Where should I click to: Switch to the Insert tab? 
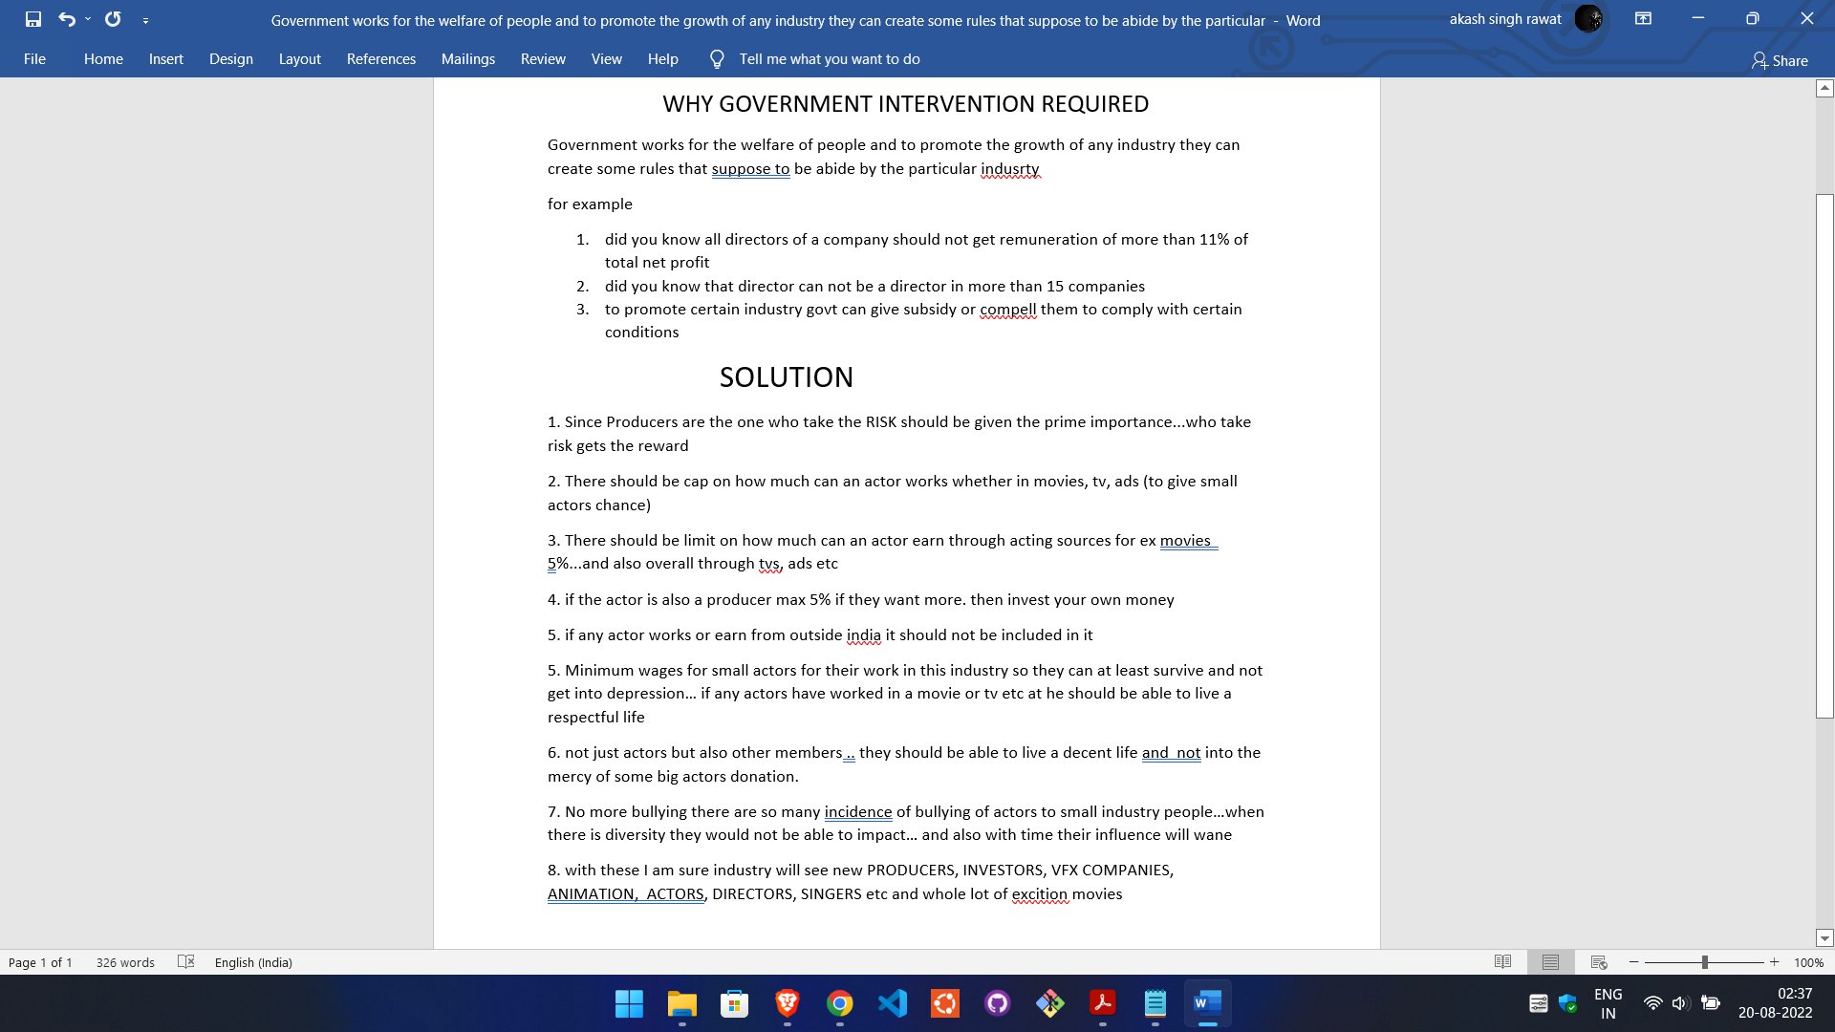[x=166, y=59]
